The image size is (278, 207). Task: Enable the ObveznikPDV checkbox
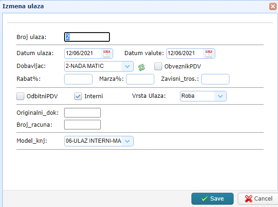[158, 66]
